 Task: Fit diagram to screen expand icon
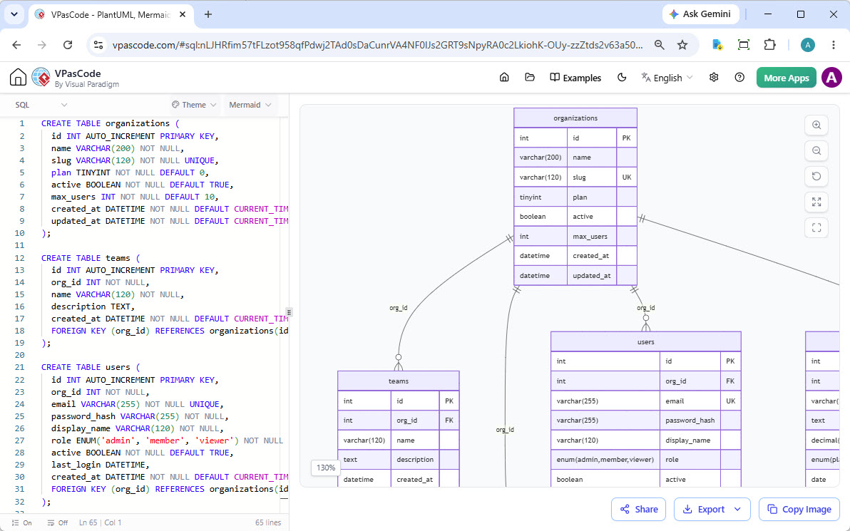coord(816,202)
